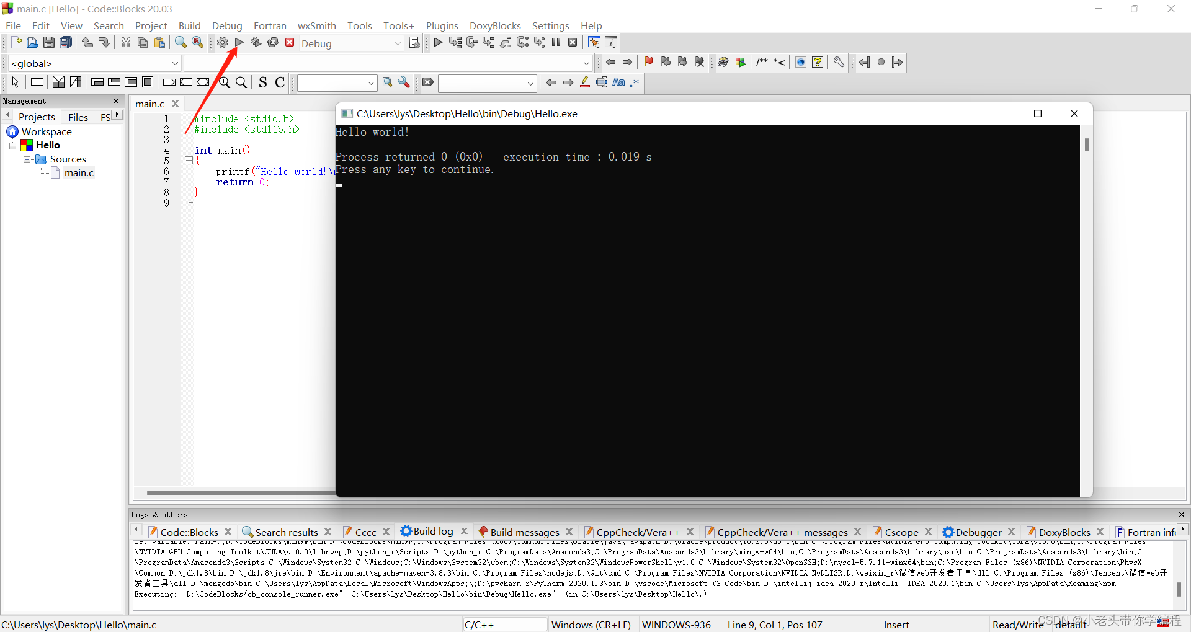Image resolution: width=1191 pixels, height=632 pixels.
Task: Select main.c in project tree
Action: [79, 173]
